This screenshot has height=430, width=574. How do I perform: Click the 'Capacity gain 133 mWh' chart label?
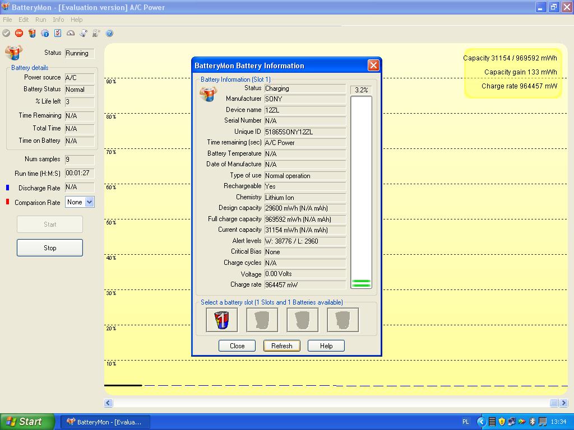[x=520, y=72]
